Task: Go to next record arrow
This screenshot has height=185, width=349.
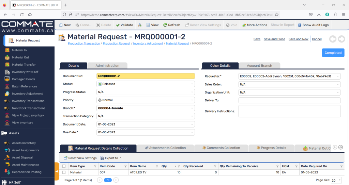Action: 341,39
